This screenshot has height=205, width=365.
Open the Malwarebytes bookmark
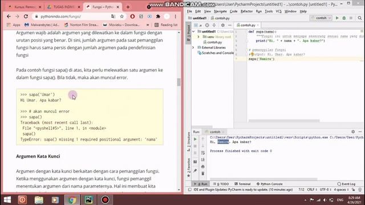[42, 24]
